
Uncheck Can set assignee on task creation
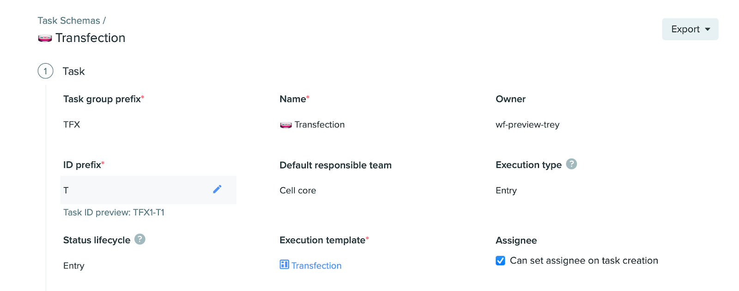(500, 261)
